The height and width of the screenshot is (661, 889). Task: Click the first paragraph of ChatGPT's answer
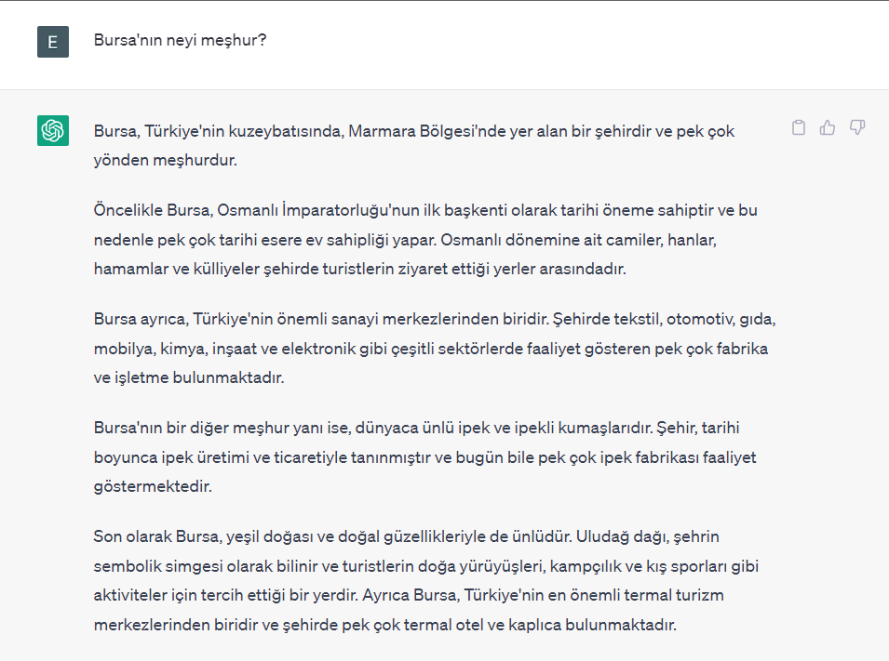[x=413, y=145]
